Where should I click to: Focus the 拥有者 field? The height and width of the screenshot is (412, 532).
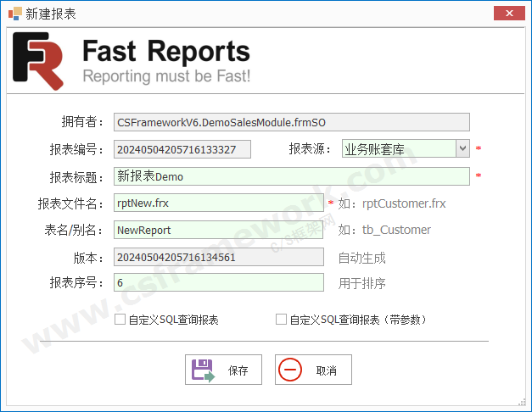(x=291, y=122)
